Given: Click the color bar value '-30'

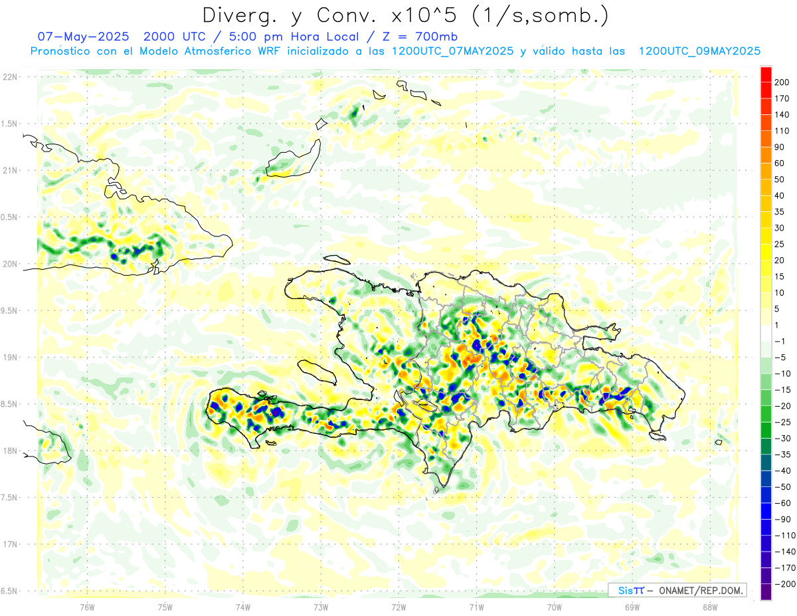Looking at the screenshot, I should coord(782,439).
